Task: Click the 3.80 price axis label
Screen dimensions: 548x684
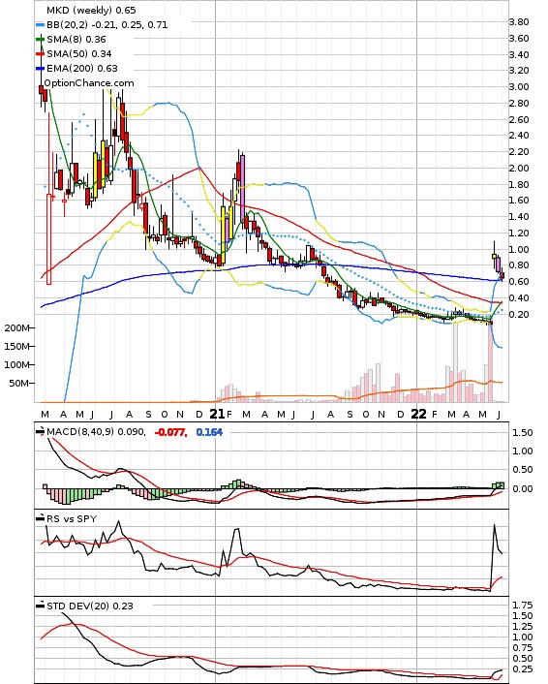Action: pos(519,22)
